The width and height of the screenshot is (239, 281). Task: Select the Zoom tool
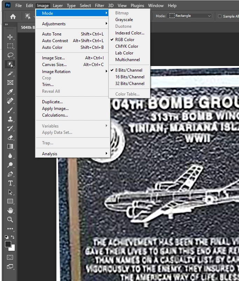click(10, 220)
